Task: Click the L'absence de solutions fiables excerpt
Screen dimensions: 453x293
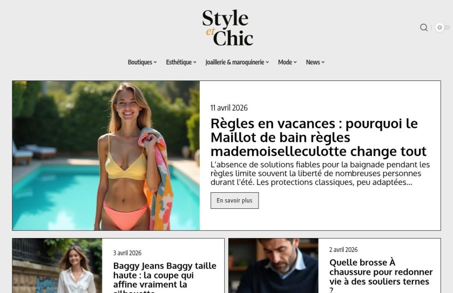Action: [x=320, y=174]
